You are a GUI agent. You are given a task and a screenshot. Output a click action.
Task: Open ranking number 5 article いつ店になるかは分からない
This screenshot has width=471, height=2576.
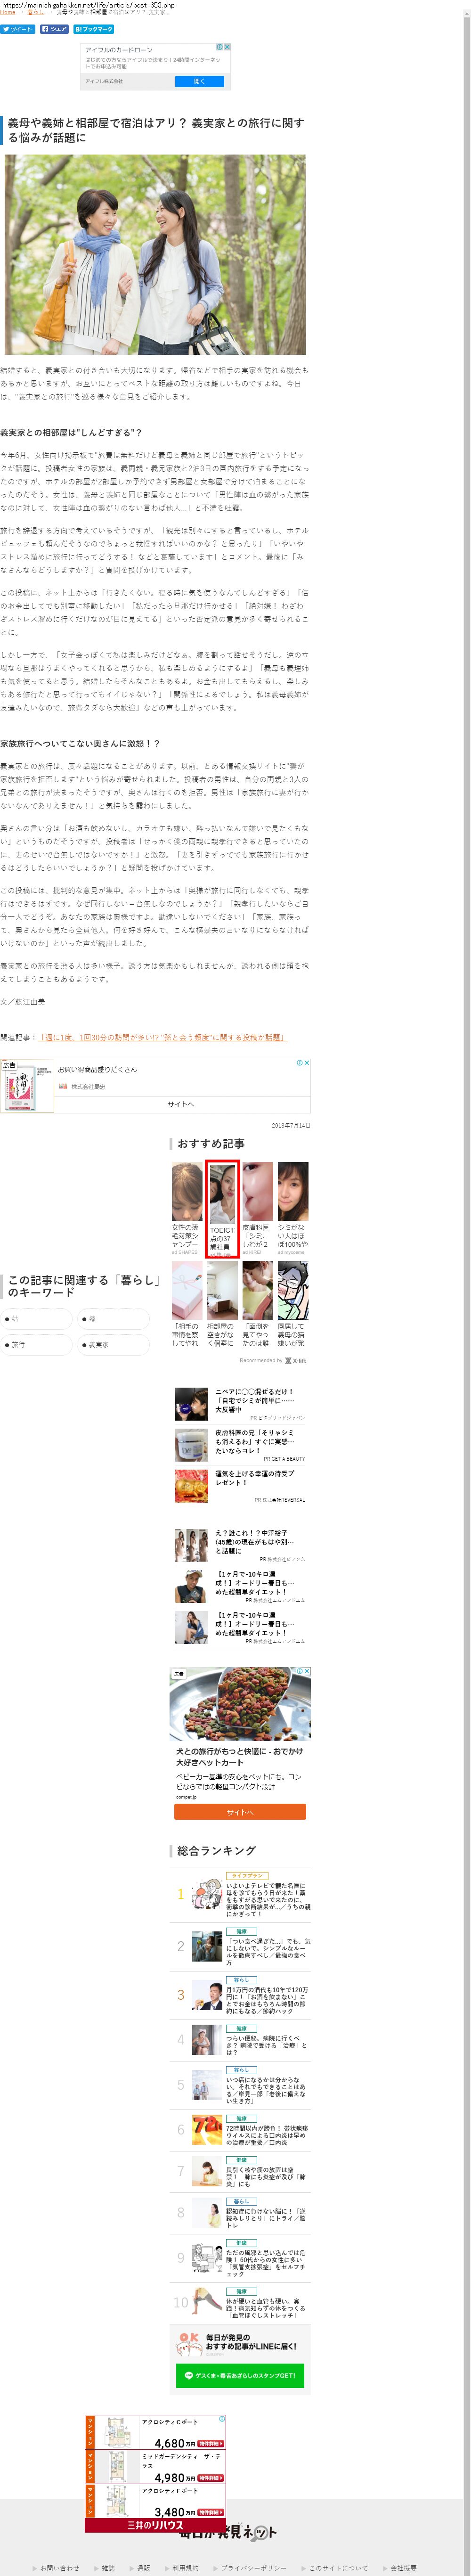point(240,2086)
